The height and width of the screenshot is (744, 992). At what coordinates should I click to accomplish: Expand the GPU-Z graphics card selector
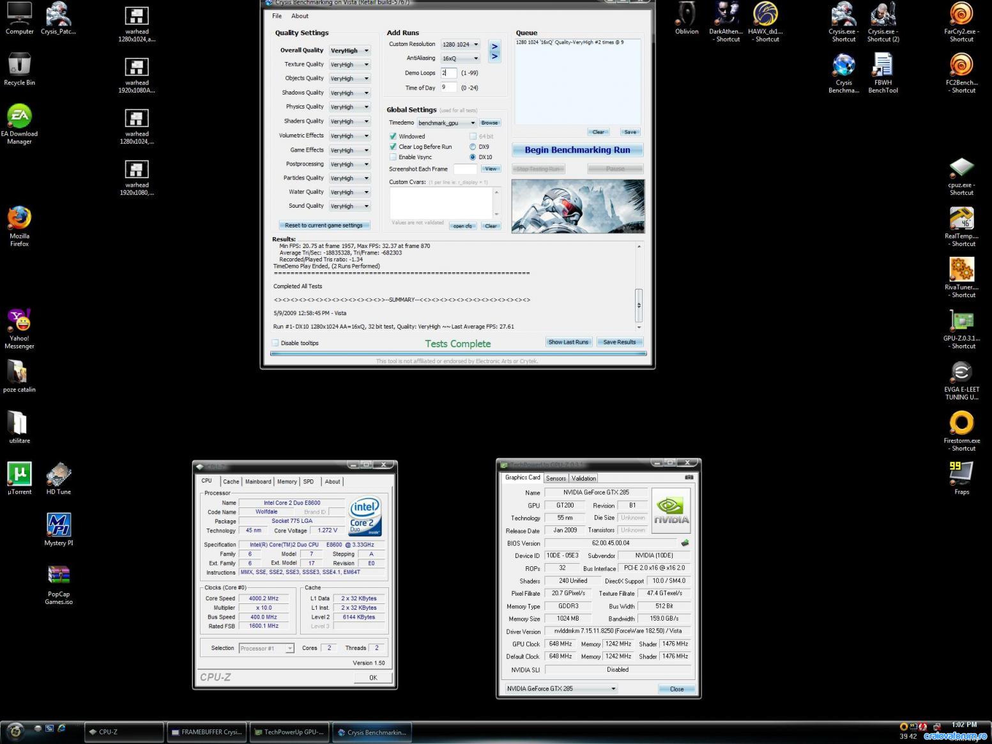(x=561, y=688)
